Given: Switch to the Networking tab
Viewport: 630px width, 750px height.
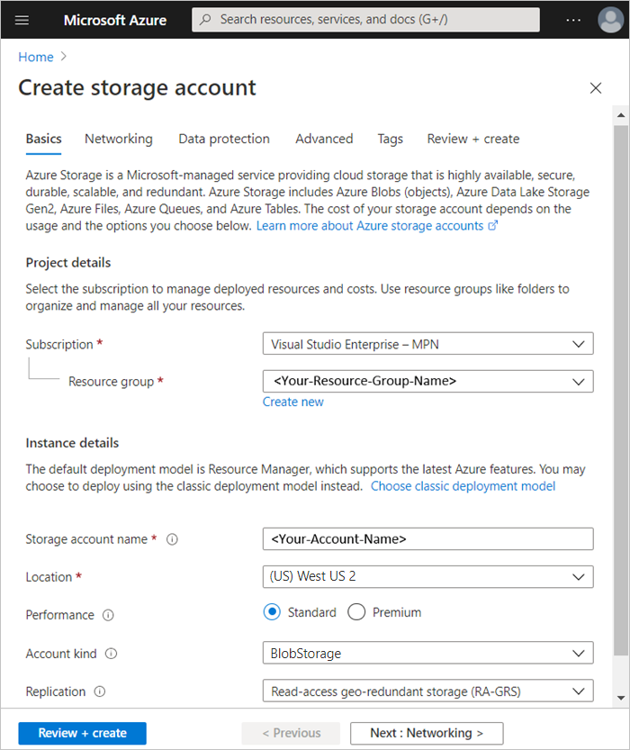Looking at the screenshot, I should coord(118,139).
